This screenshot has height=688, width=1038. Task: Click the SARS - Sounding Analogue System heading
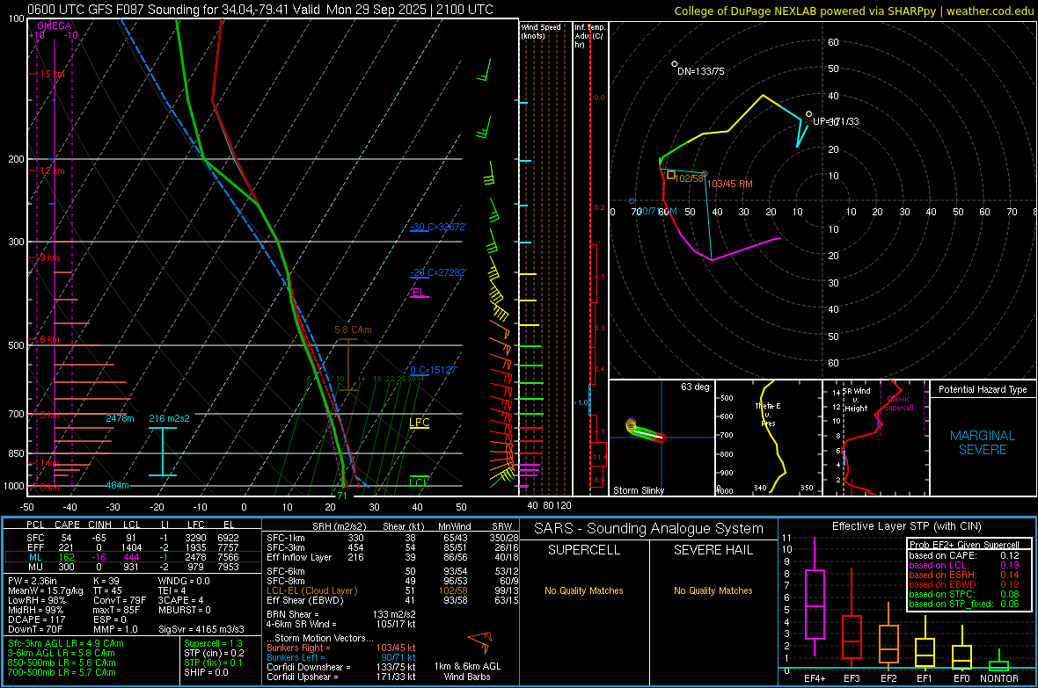(649, 529)
